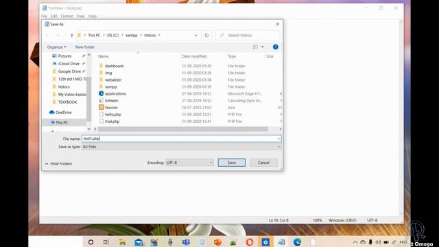The image size is (439, 247).
Task: Select Google Drive in navigation pane
Action: point(69,71)
